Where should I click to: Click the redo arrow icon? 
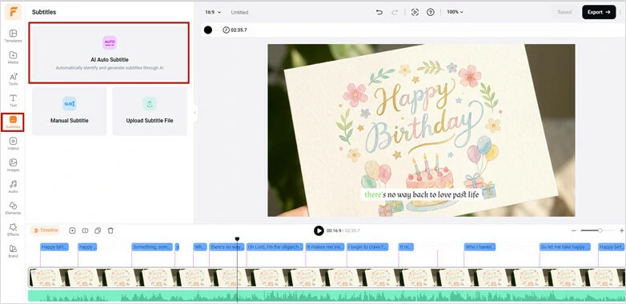[x=395, y=12]
